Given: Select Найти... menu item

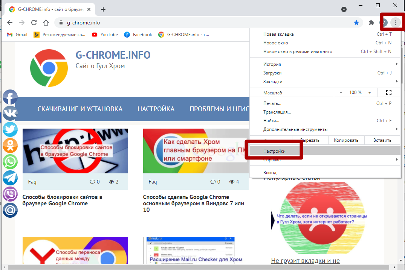Looking at the screenshot, I should click(325, 121).
